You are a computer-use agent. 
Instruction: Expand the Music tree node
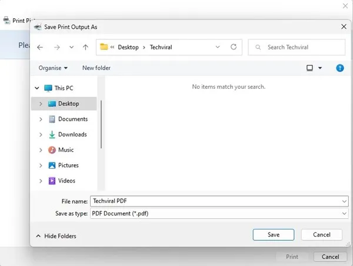point(41,150)
